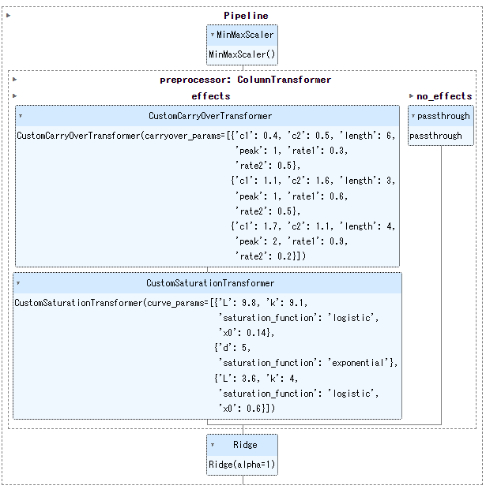Select the no_effects transformer label
This screenshot has width=486, height=493.
point(444,96)
